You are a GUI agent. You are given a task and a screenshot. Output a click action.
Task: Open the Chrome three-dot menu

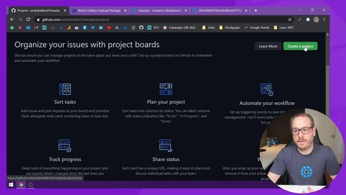pos(324,19)
